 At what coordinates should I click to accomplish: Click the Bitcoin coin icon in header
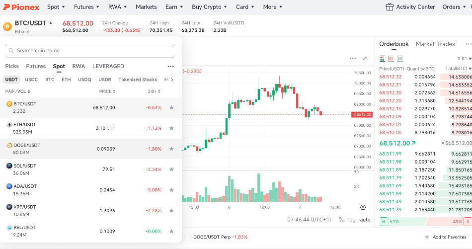[x=7, y=26]
